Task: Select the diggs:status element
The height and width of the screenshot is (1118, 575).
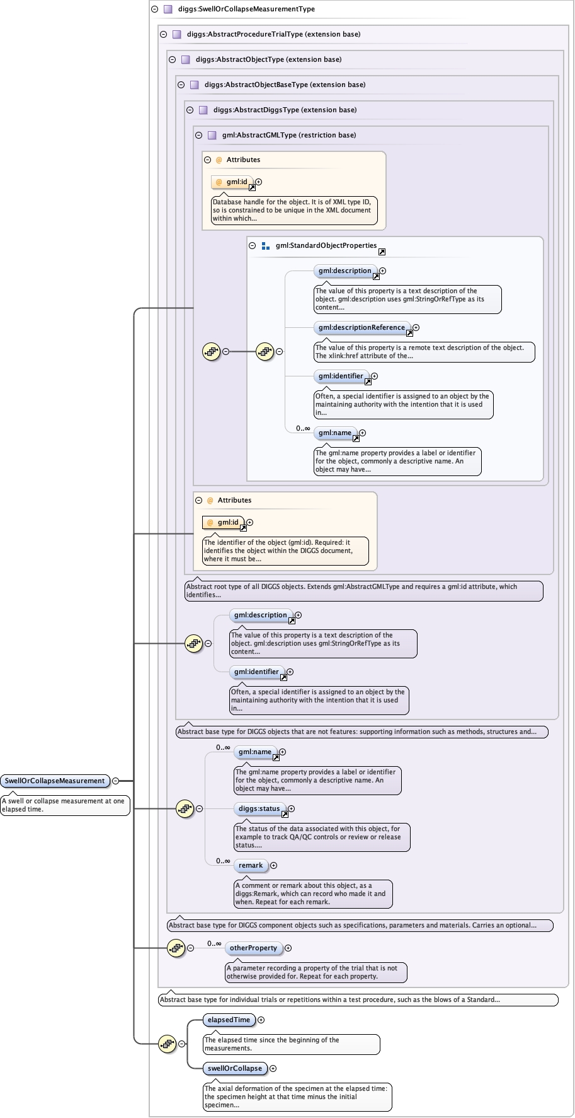Action: pos(259,808)
